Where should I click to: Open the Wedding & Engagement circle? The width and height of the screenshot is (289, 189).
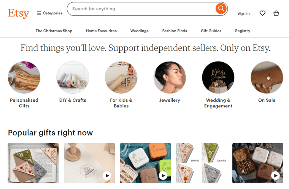(218, 77)
